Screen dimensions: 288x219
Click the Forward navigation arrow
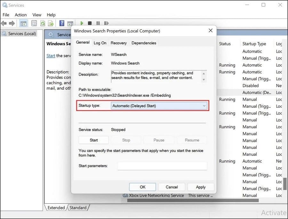(12, 23)
